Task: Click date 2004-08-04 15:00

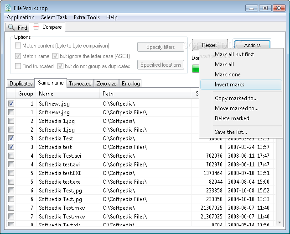Action: pos(249,182)
